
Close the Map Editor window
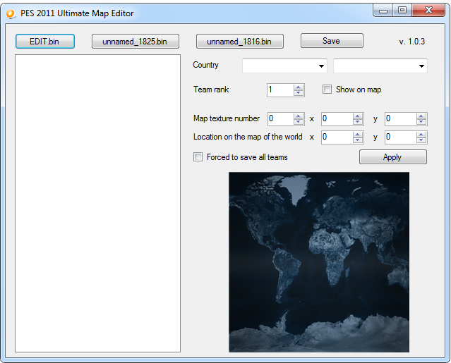click(428, 11)
